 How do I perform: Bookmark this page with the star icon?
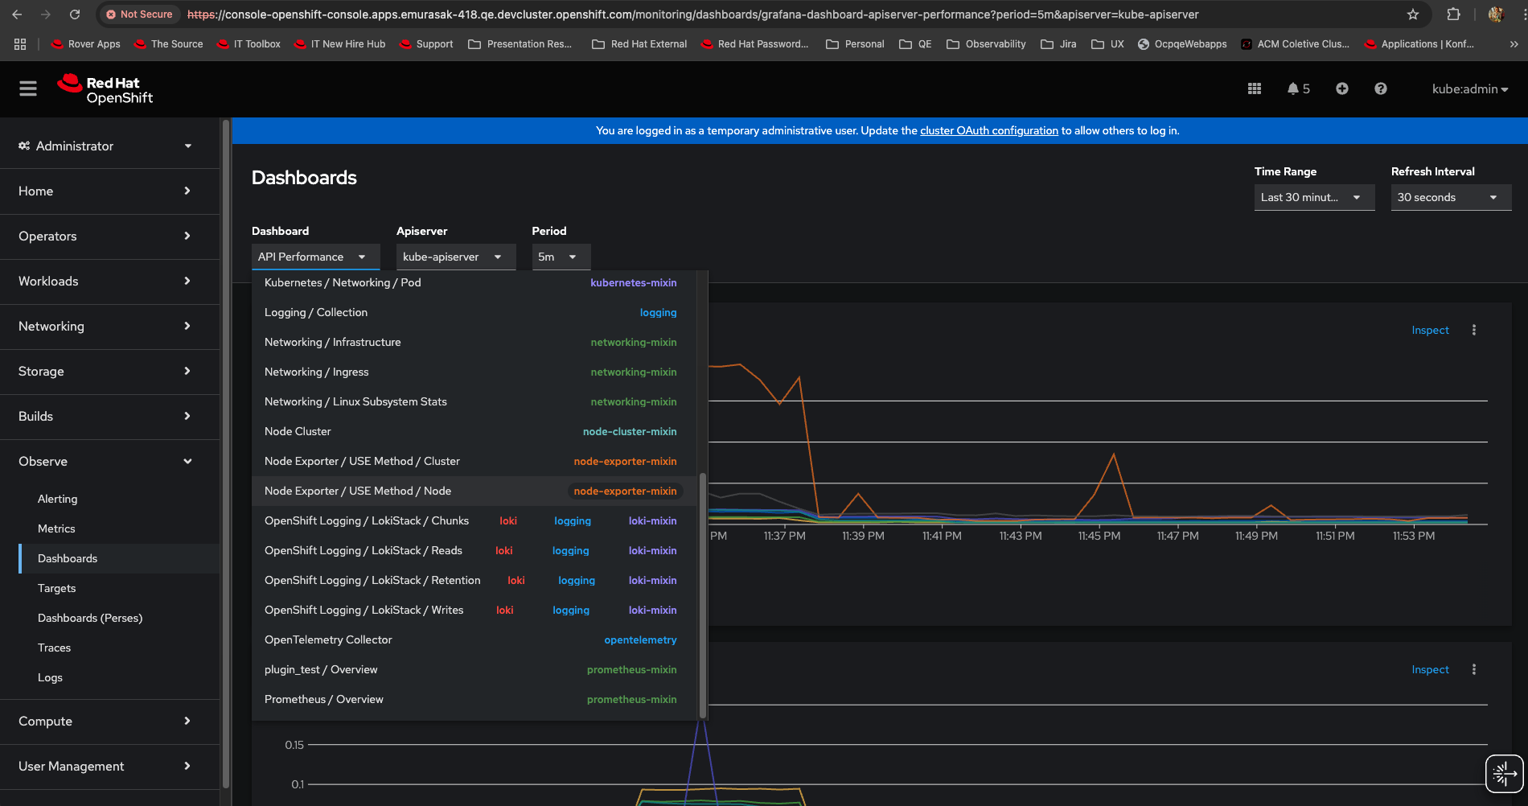[1413, 14]
